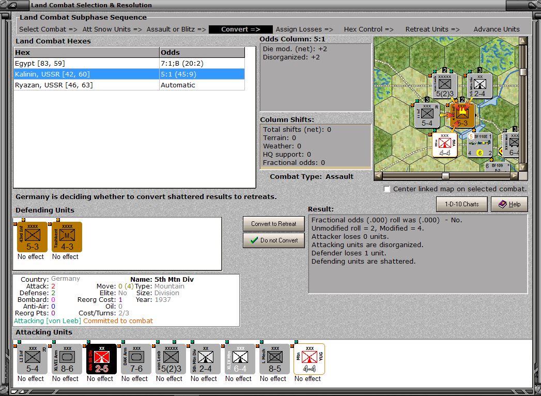Click the Bf 110E aircraft counter on map

[x=480, y=145]
